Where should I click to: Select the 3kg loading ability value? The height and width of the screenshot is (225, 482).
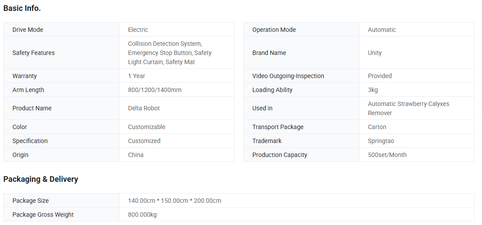point(373,90)
